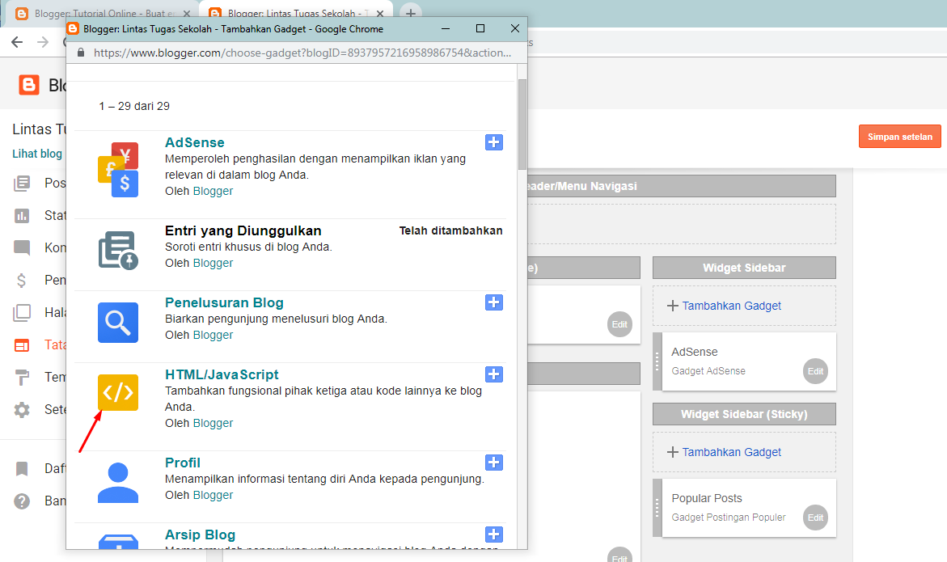
Task: Go back in the main Chrome window
Action: click(17, 42)
